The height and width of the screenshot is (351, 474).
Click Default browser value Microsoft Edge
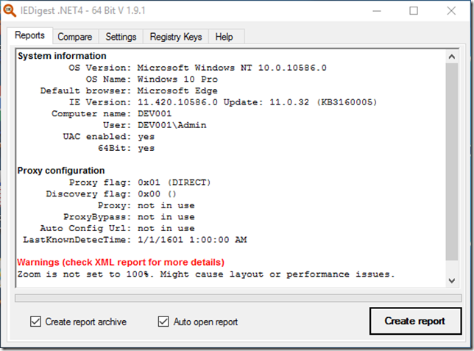[x=177, y=91]
